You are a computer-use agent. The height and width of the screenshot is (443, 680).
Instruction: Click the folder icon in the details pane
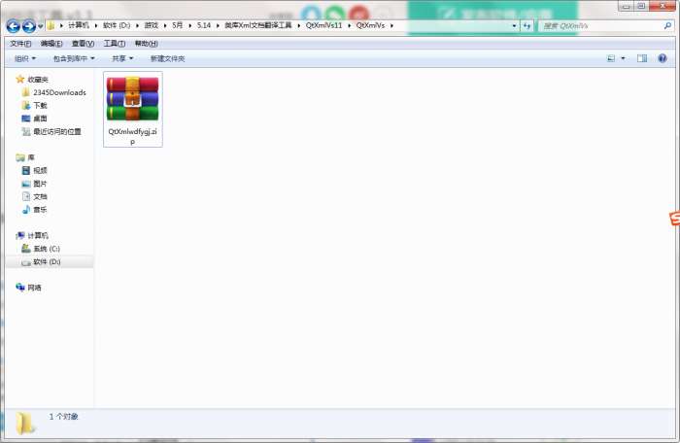pos(25,424)
